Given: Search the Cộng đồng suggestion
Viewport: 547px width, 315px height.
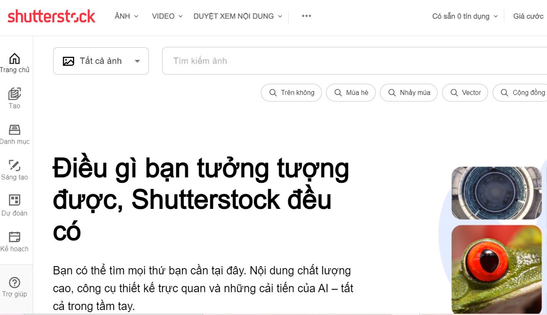Looking at the screenshot, I should [520, 93].
